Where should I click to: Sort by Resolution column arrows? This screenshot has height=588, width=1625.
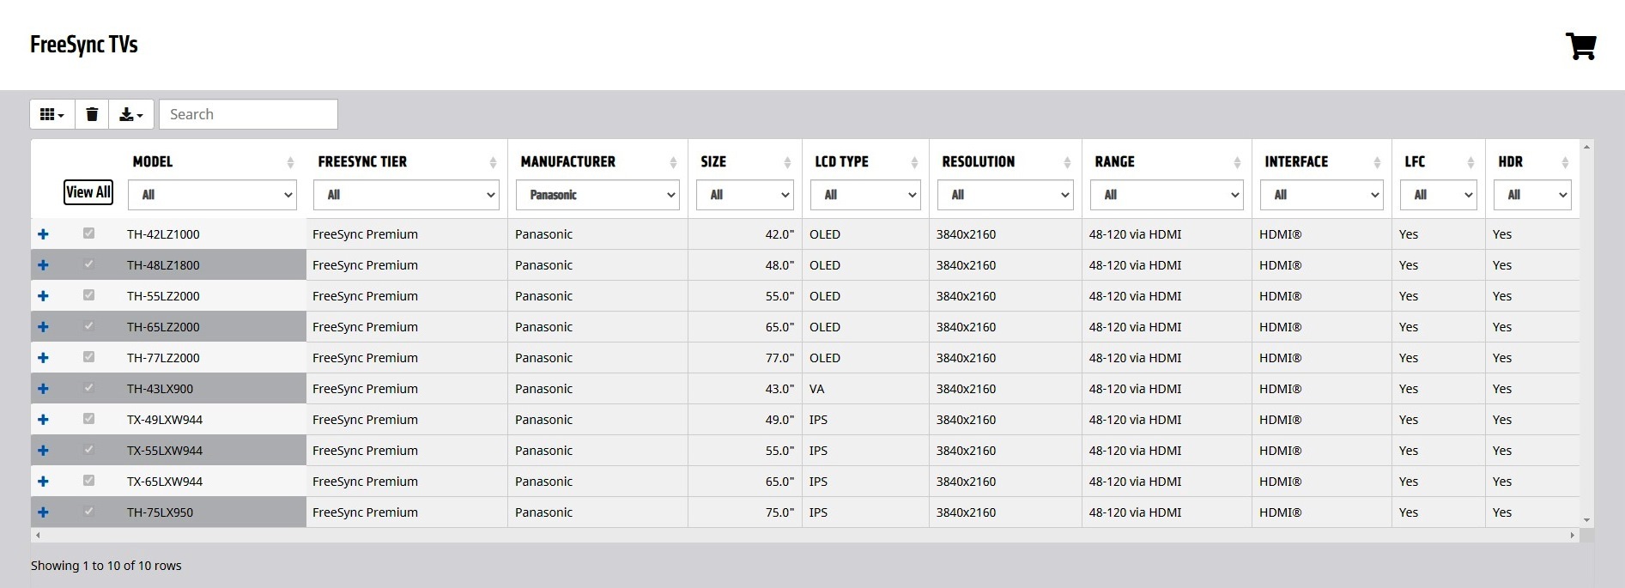coord(1067,162)
